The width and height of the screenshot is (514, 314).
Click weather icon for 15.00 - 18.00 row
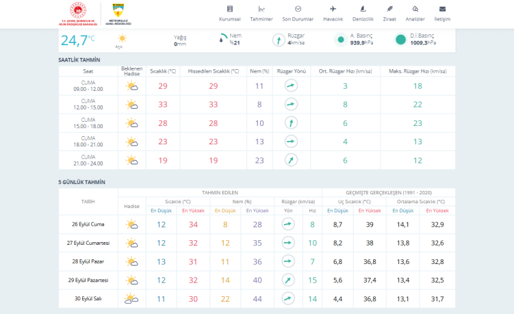point(132,123)
